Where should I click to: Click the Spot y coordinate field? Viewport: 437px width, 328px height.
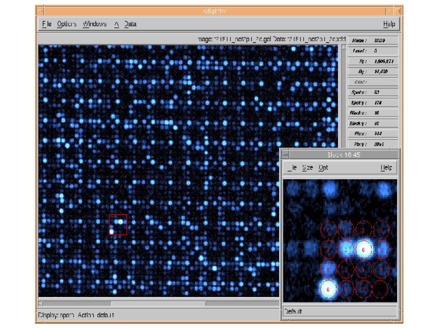[x=373, y=102]
